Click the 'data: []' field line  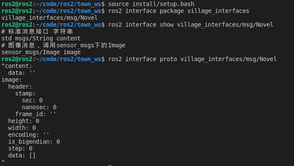coord(22,156)
